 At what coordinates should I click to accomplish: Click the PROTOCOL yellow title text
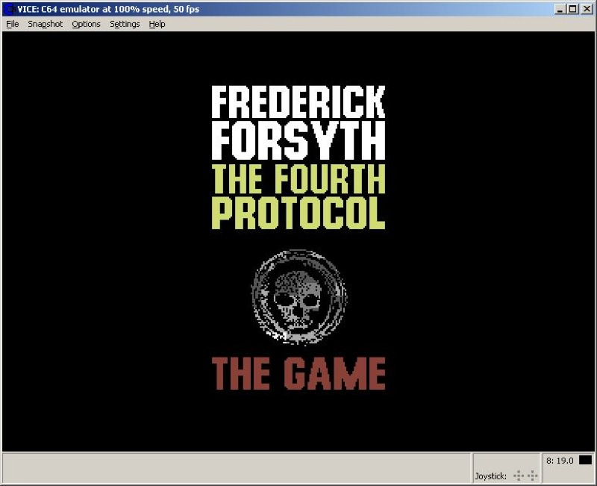[298, 212]
